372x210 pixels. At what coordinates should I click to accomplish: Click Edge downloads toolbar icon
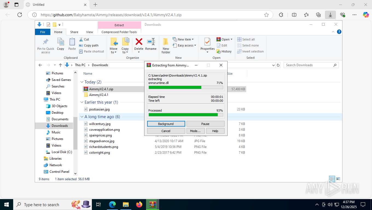coord(330,15)
